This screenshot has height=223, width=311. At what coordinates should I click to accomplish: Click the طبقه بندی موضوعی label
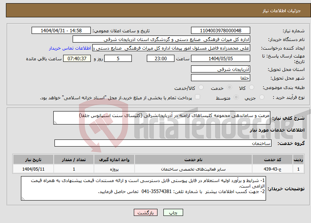click(x=284, y=87)
